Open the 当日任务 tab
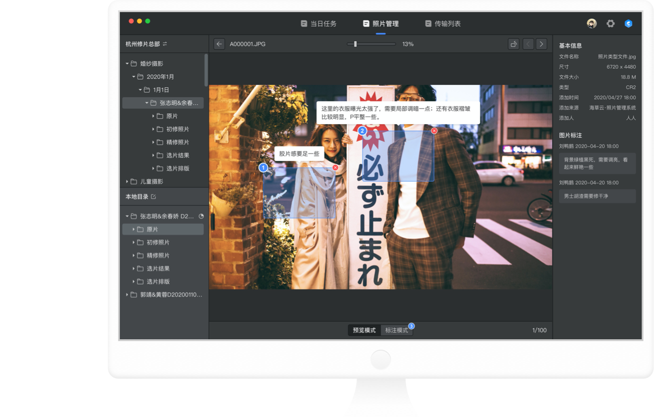Viewport: 654px width, 417px height. [x=318, y=24]
